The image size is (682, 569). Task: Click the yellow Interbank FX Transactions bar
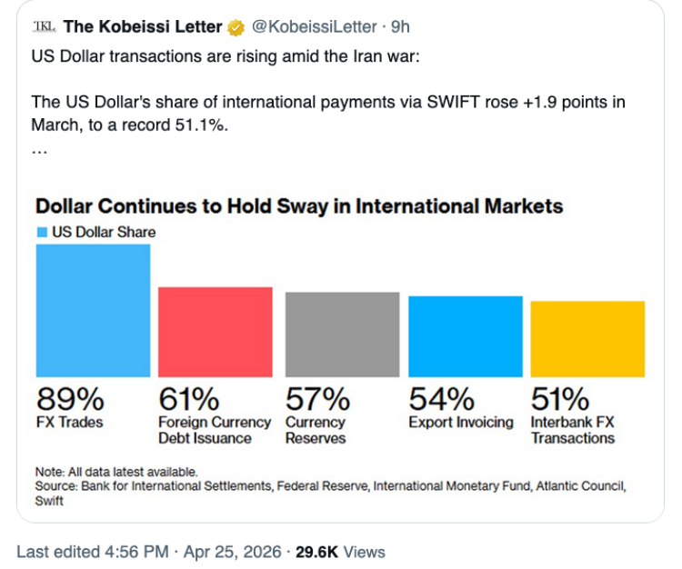(587, 338)
